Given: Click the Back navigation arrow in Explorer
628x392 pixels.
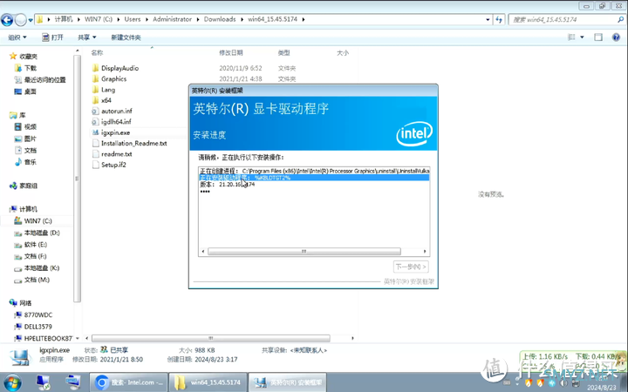Looking at the screenshot, I should coord(7,19).
